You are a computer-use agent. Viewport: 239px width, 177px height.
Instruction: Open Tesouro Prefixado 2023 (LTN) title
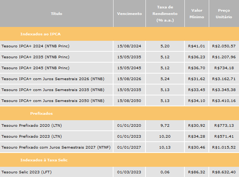click(32, 136)
